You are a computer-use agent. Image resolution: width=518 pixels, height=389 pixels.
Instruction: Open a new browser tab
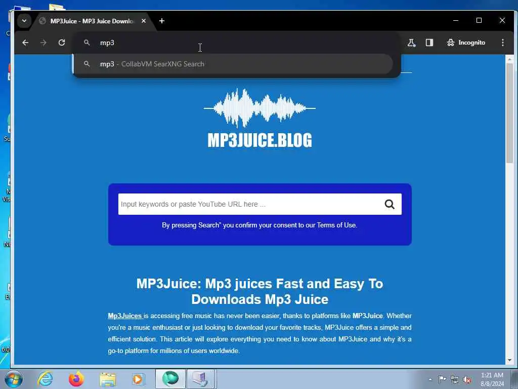161,21
